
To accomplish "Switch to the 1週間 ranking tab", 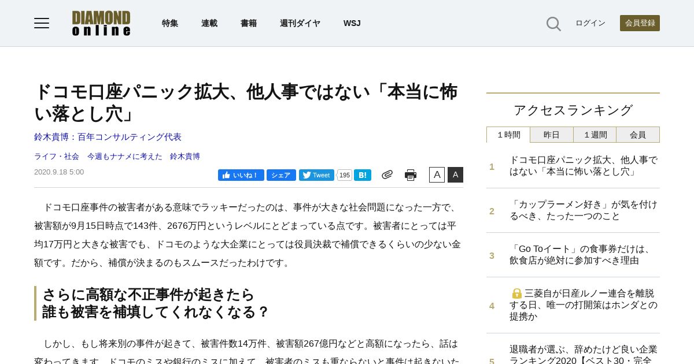I will coord(595,135).
